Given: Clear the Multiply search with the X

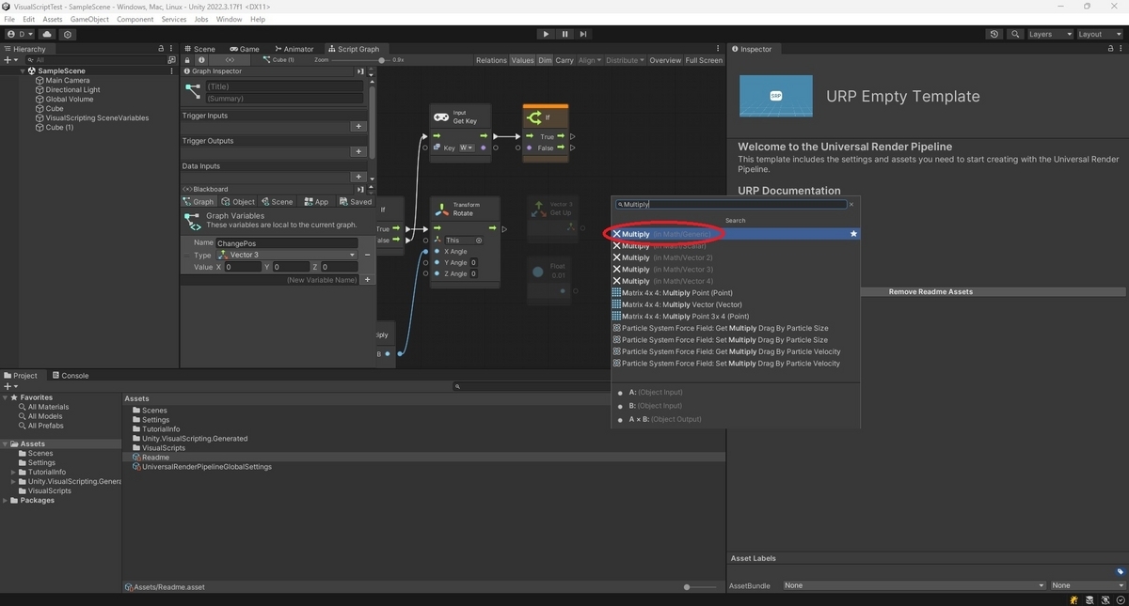Looking at the screenshot, I should [851, 204].
